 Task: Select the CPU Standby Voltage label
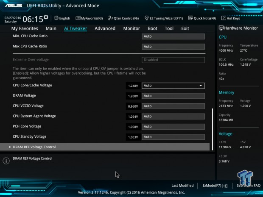point(30,136)
